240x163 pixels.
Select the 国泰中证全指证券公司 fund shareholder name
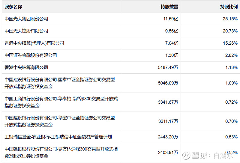tap(60, 83)
